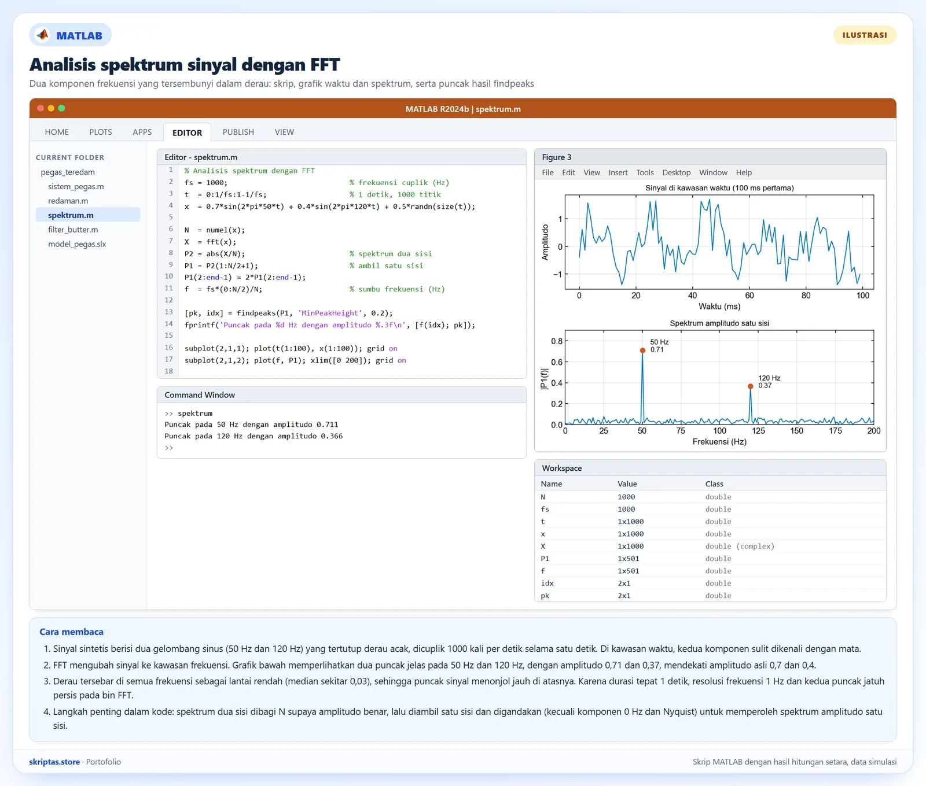Open the File menu in Figure 3
The height and width of the screenshot is (786, 926).
click(x=547, y=172)
